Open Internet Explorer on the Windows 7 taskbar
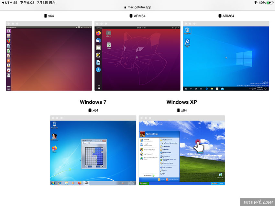The height and width of the screenshot is (206, 275). 60,183
